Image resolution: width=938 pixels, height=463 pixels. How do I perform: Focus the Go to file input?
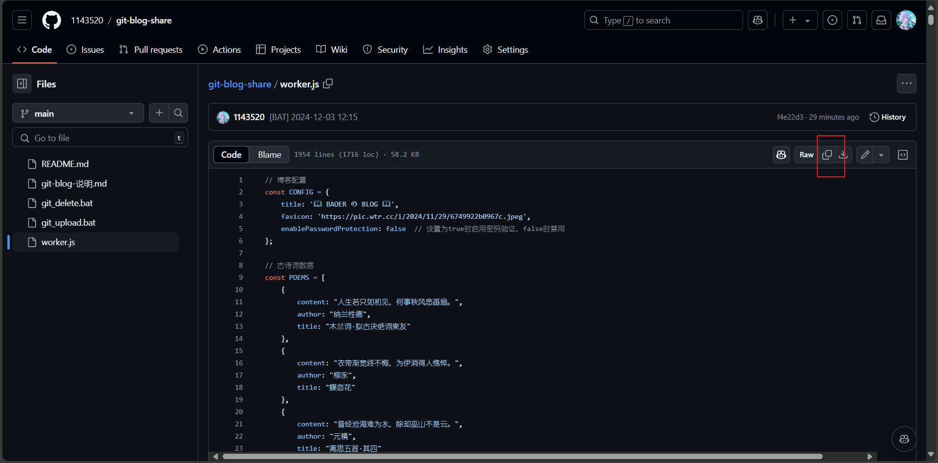pos(100,138)
